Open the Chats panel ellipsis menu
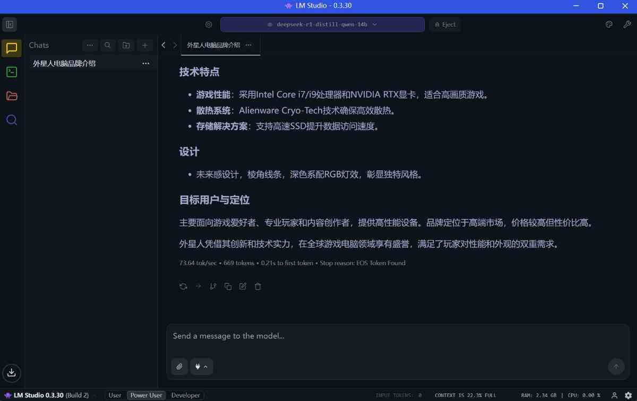Viewport: 637px width, 401px height. click(x=90, y=45)
